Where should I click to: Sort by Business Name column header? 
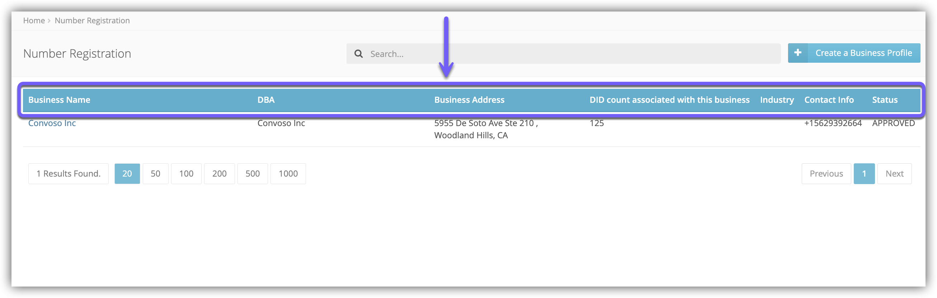(x=59, y=100)
